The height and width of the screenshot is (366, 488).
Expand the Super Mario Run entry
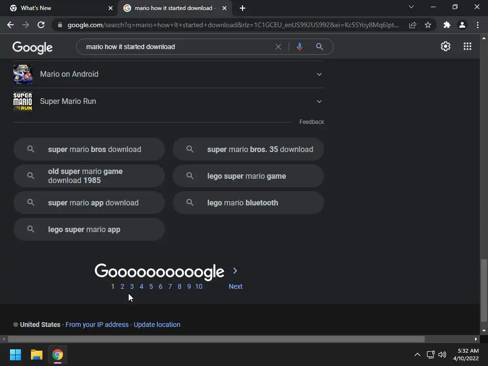coord(319,101)
